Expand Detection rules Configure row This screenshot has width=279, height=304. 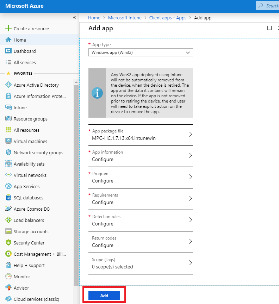tap(141, 221)
